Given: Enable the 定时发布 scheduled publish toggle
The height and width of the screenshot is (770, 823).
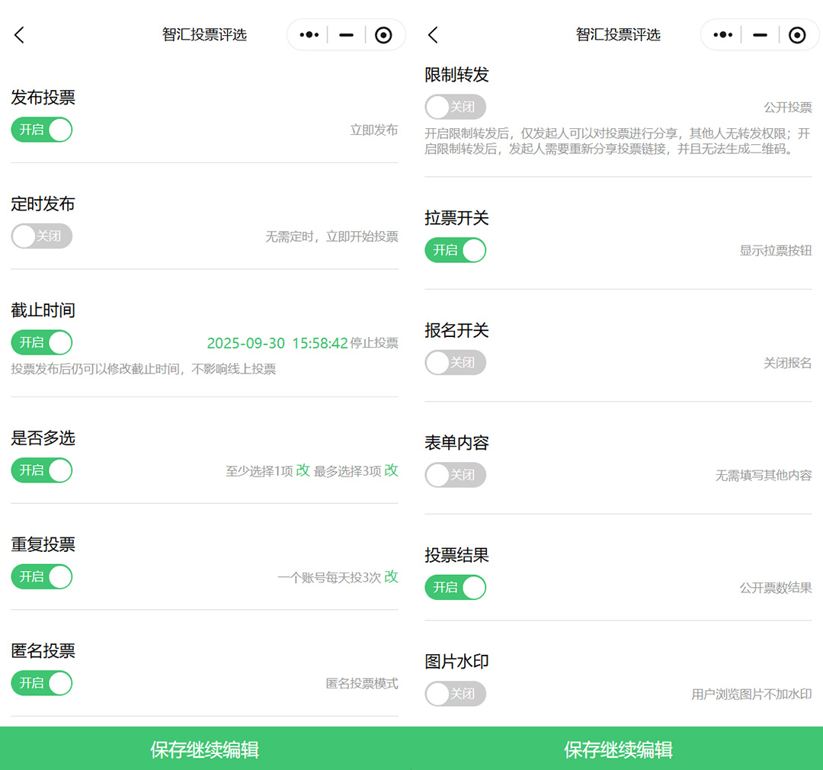Looking at the screenshot, I should pos(42,236).
